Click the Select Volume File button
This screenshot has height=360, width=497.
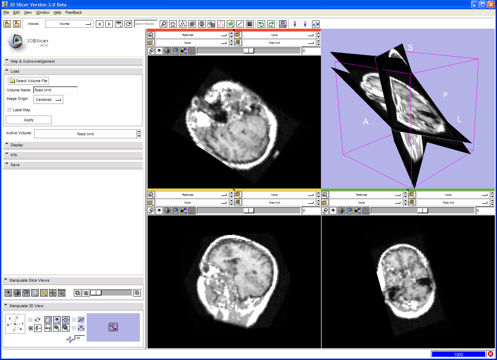click(28, 81)
